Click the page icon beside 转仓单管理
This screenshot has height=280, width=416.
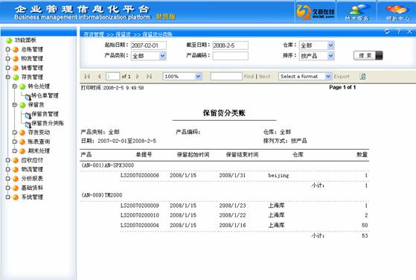[28, 97]
